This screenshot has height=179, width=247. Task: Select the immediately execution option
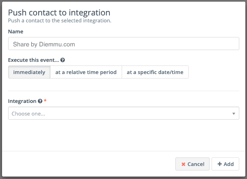click(x=29, y=72)
